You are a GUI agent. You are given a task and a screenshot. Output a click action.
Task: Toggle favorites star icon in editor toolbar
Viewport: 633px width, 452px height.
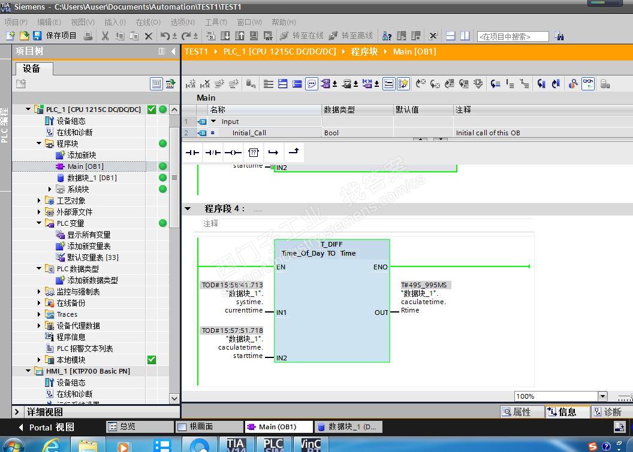[x=403, y=84]
